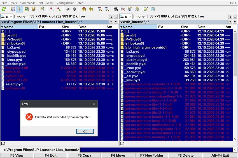
Task: Open right panel drive dropdown
Action: pyautogui.click(x=126, y=17)
